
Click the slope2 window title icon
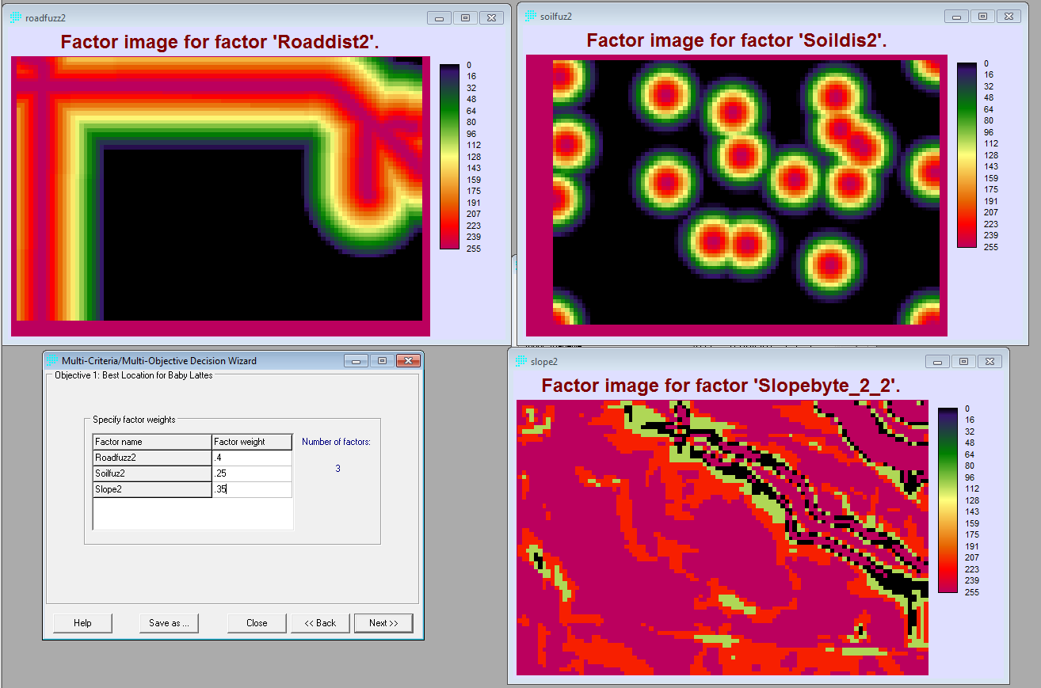(x=520, y=361)
